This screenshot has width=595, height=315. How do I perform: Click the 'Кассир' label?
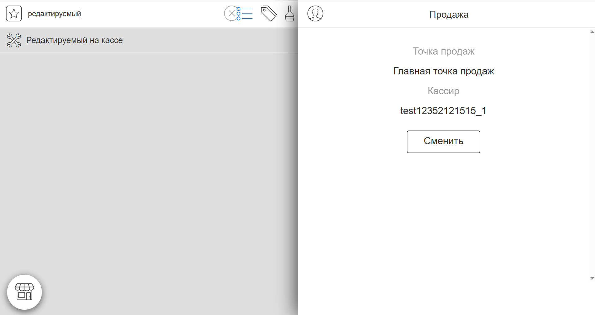[443, 91]
